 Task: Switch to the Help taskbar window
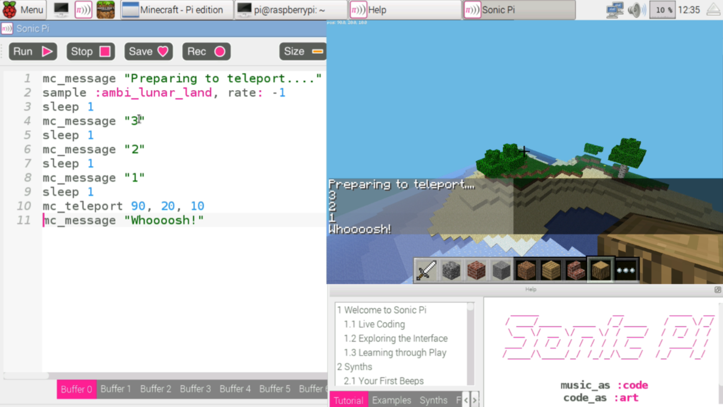coord(405,10)
